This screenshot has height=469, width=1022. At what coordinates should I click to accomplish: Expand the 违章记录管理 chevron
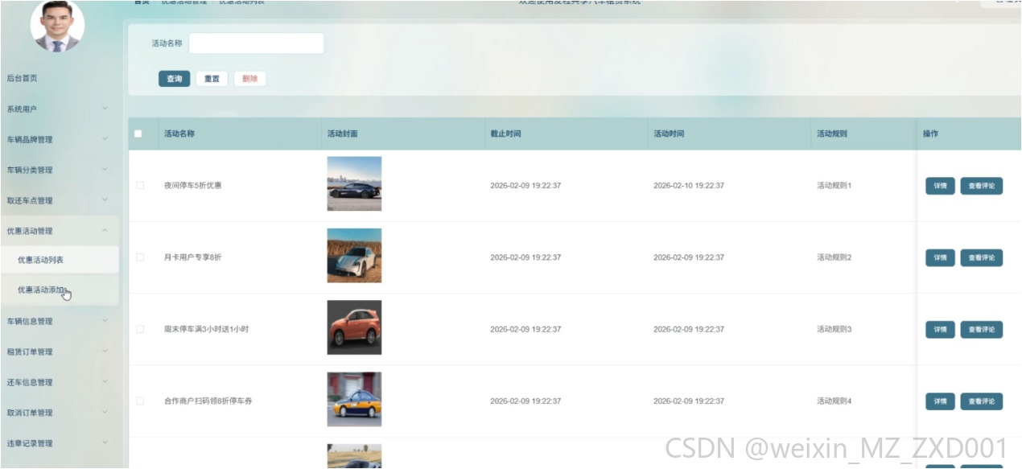click(105, 443)
